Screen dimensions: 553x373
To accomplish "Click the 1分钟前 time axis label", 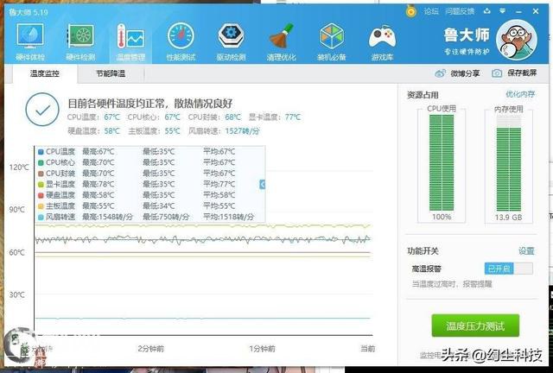I will click(x=262, y=349).
